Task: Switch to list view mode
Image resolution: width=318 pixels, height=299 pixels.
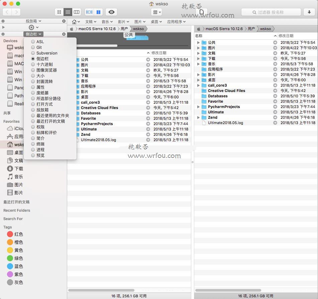Action: pos(68,12)
